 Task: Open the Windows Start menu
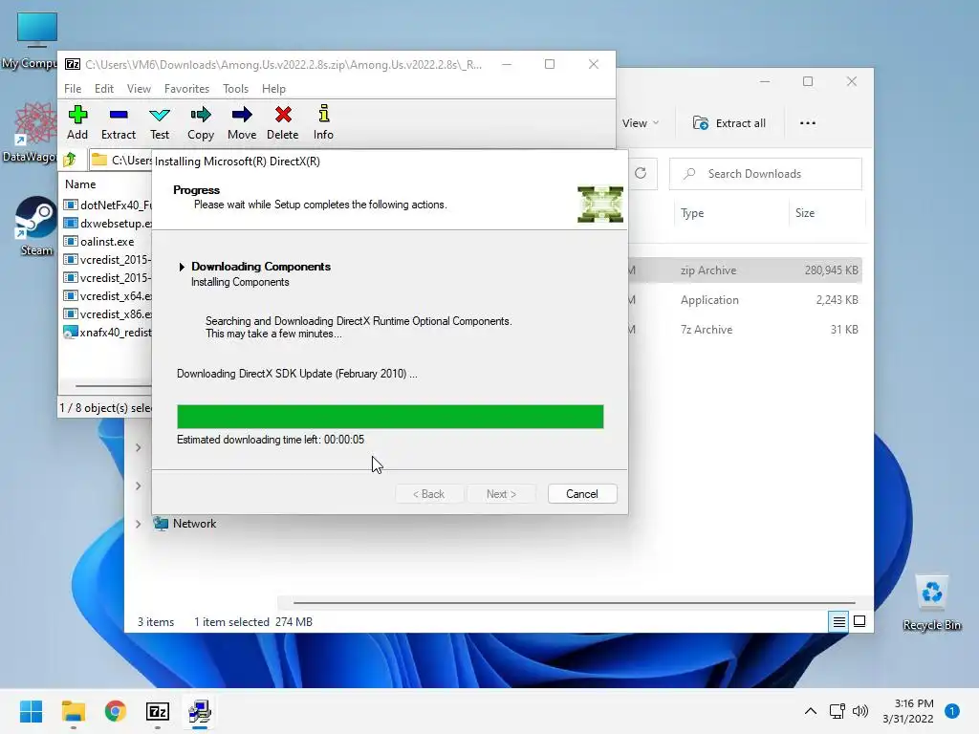tap(32, 711)
